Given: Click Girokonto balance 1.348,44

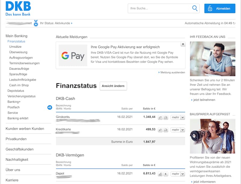Looking at the screenshot, I should (x=149, y=117).
